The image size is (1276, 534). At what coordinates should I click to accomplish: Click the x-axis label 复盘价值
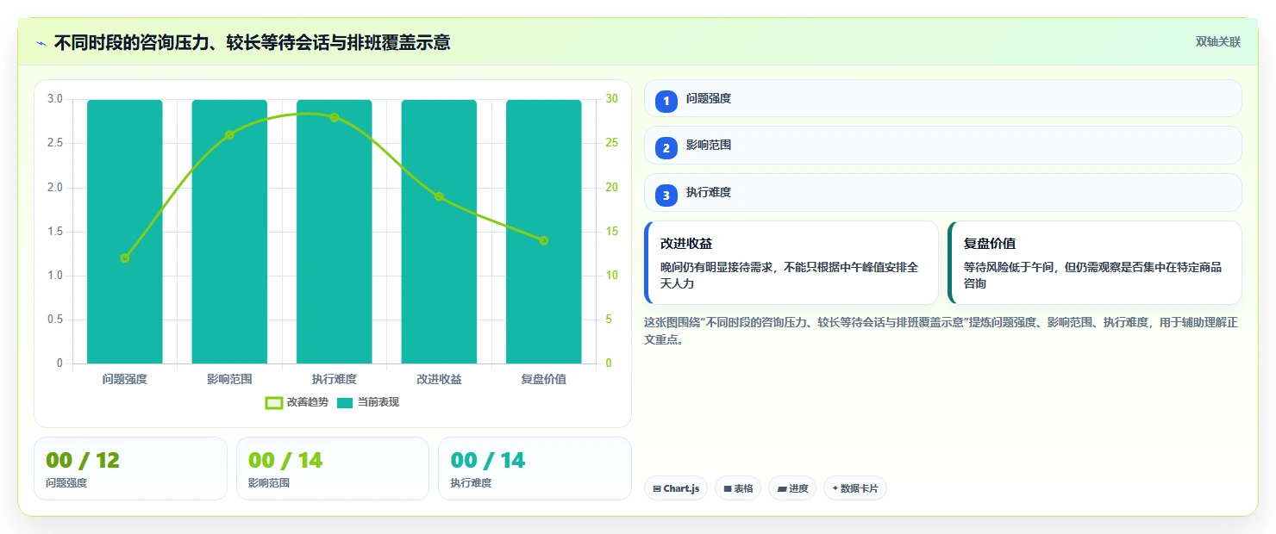pos(544,379)
